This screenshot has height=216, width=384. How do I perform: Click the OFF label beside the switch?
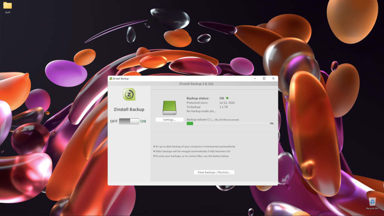(114, 121)
